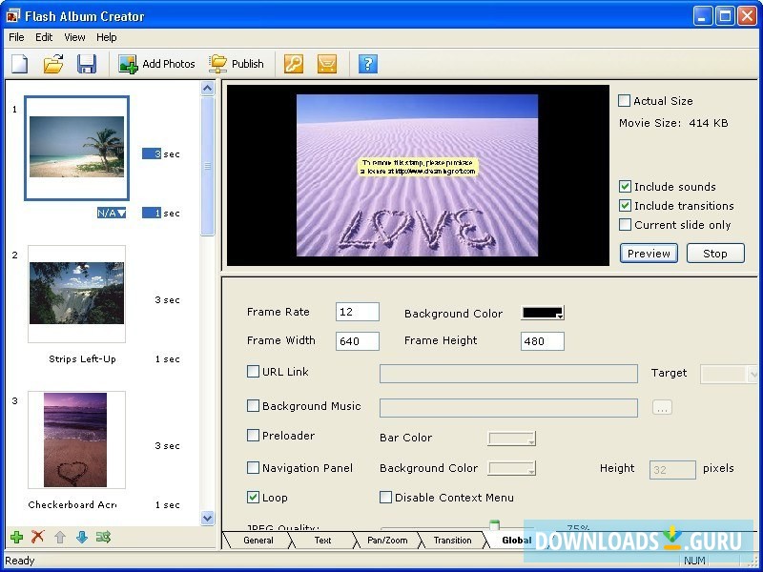Click the New album document icon
Screen dimensions: 763x572
pos(20,64)
